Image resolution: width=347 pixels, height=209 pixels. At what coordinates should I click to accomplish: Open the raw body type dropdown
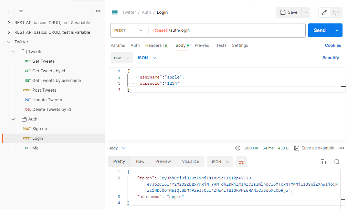(x=122, y=58)
